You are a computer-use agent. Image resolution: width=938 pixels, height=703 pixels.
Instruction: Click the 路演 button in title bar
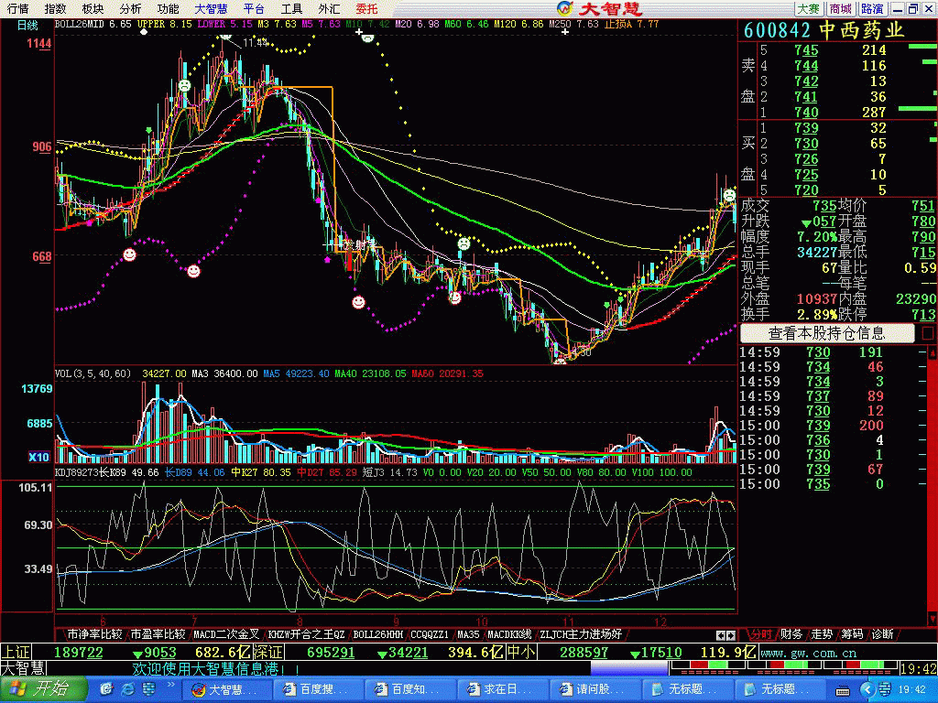point(872,8)
